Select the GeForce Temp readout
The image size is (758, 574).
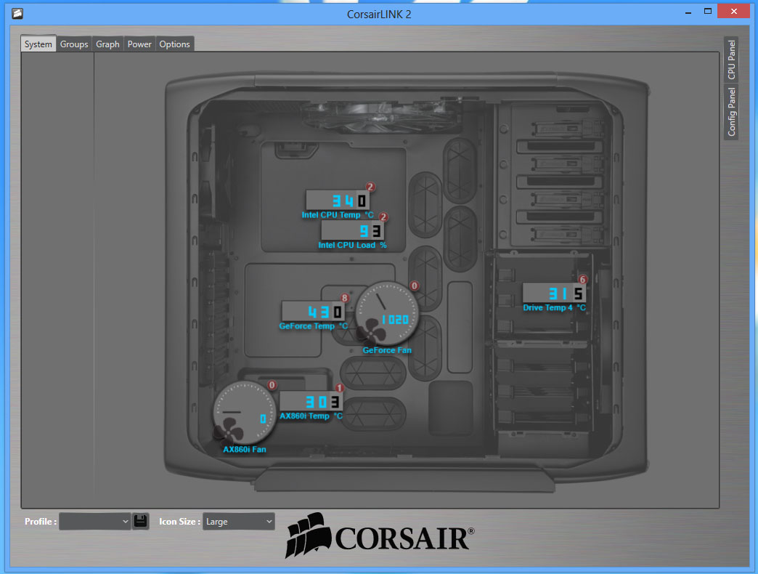pyautogui.click(x=313, y=312)
